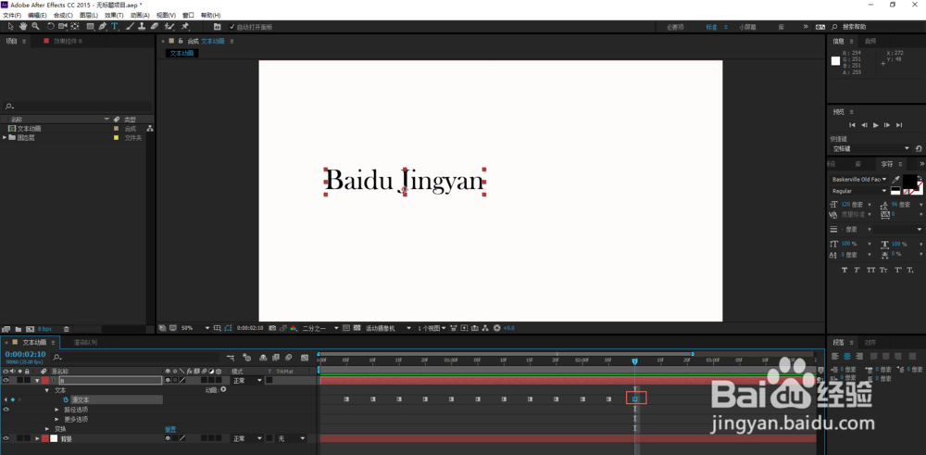
Task: Toggle motion blur switch in timeline toolbar
Action: (x=288, y=358)
